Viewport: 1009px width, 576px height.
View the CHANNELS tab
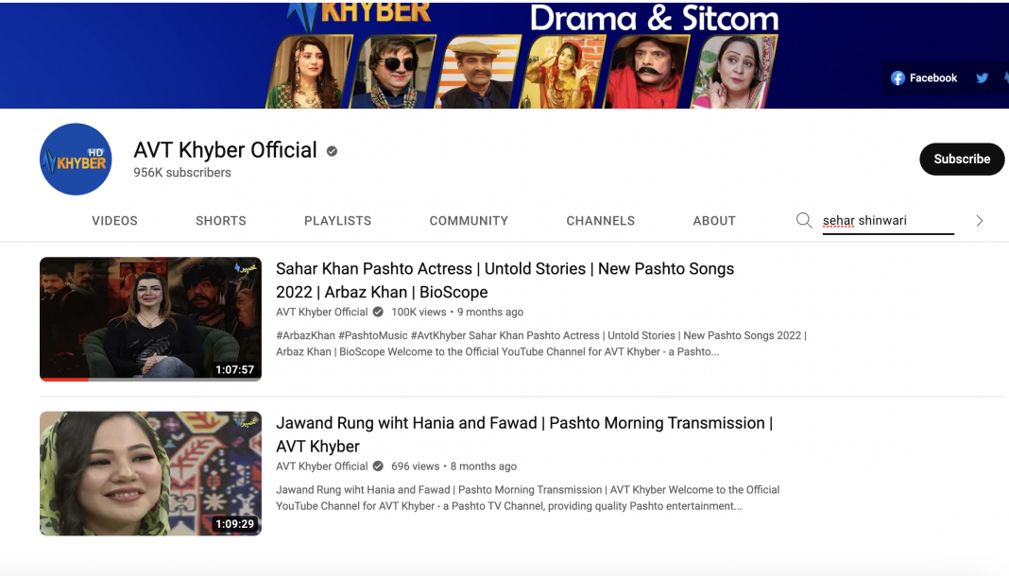click(x=600, y=221)
